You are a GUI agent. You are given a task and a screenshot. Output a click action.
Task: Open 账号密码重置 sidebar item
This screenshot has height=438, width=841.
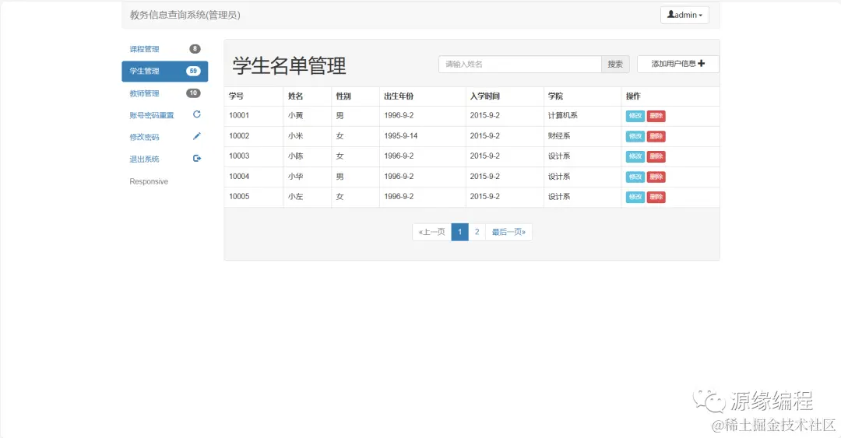164,115
